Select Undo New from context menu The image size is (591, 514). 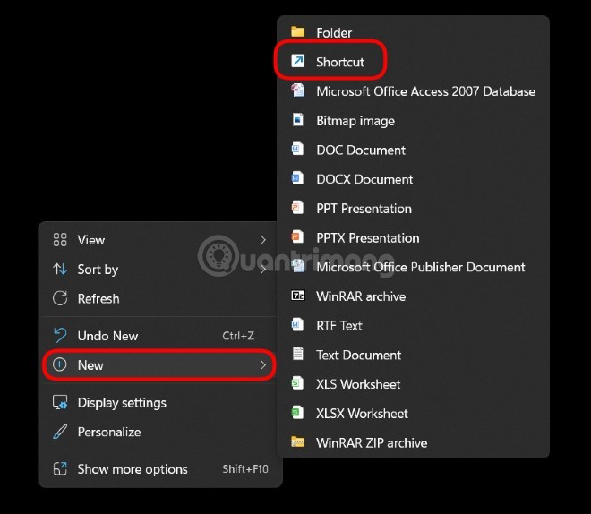pos(108,336)
